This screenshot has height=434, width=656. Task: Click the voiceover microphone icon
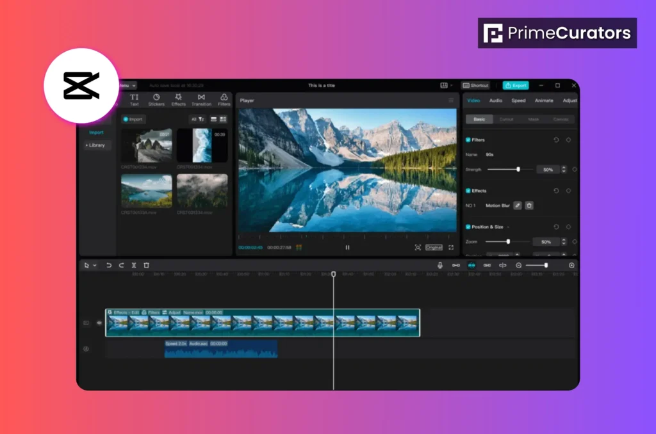point(439,265)
